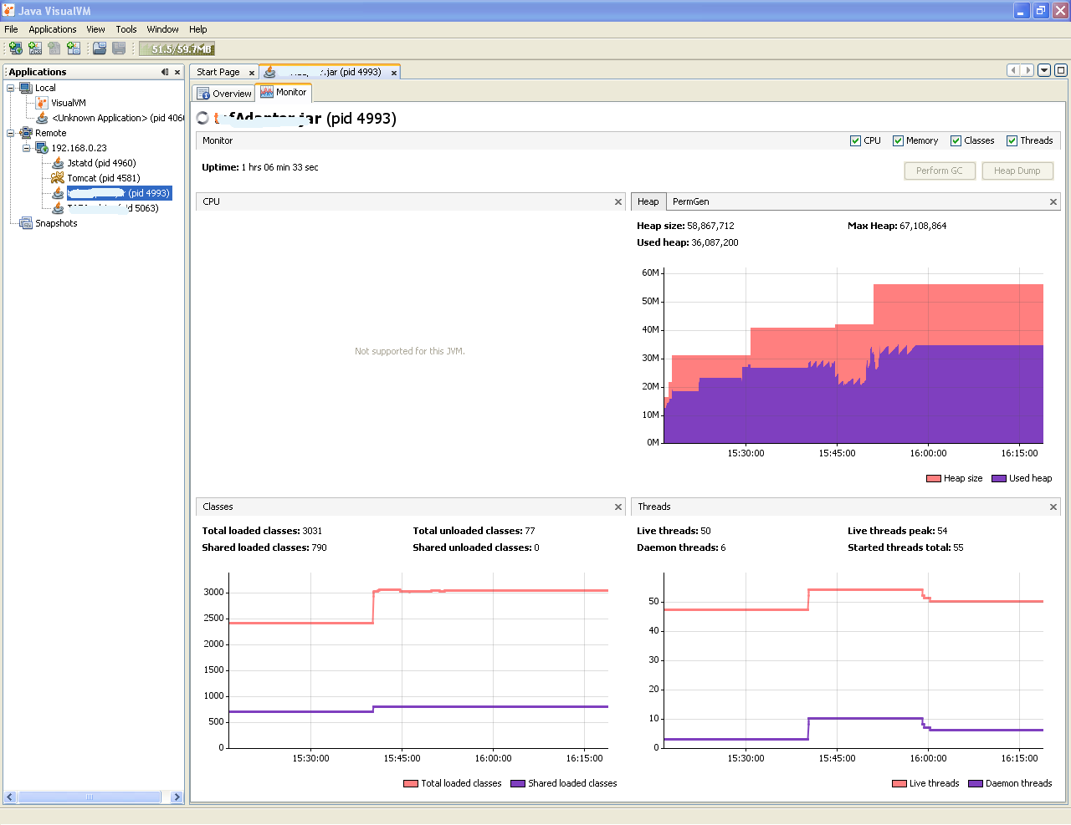The height and width of the screenshot is (825, 1071).
Task: Click the Add Remote Host toolbar icon
Action: 16,48
